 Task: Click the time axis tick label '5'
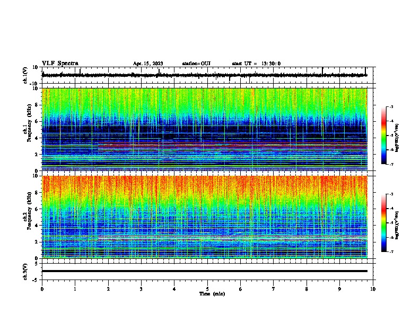click(207, 289)
